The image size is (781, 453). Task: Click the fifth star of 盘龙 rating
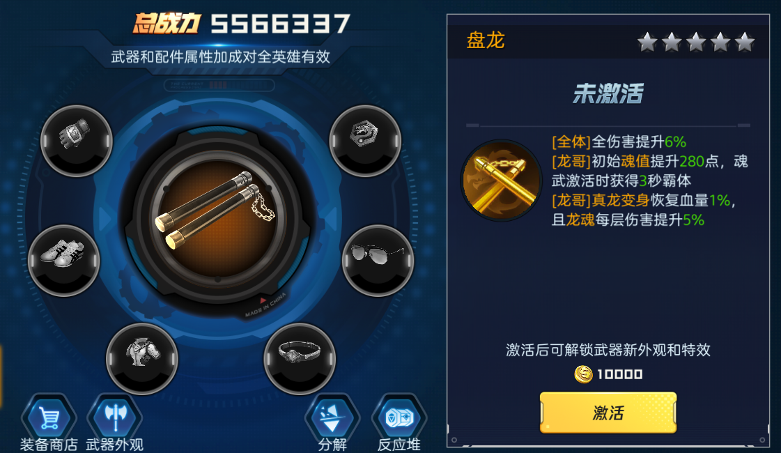tap(745, 42)
